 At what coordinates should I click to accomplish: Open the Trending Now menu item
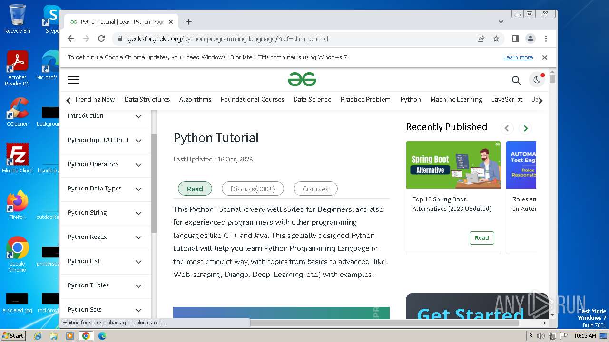(x=95, y=99)
